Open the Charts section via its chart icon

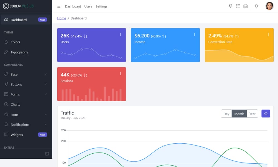7,104
